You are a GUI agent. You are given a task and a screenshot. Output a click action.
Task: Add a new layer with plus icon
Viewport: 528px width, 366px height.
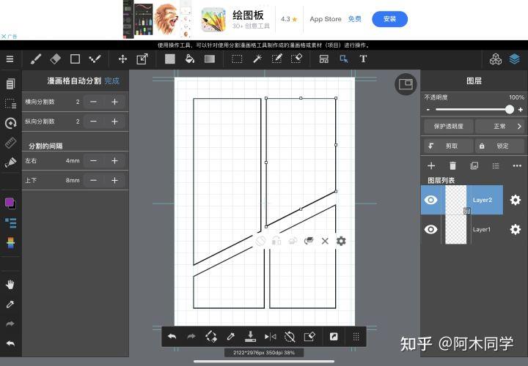431,165
